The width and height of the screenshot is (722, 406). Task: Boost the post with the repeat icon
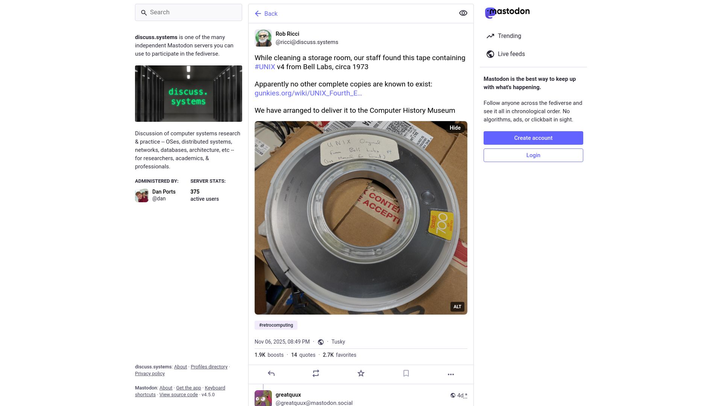316,373
